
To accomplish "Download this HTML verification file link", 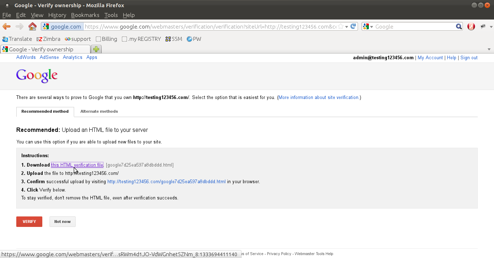I will [77, 165].
